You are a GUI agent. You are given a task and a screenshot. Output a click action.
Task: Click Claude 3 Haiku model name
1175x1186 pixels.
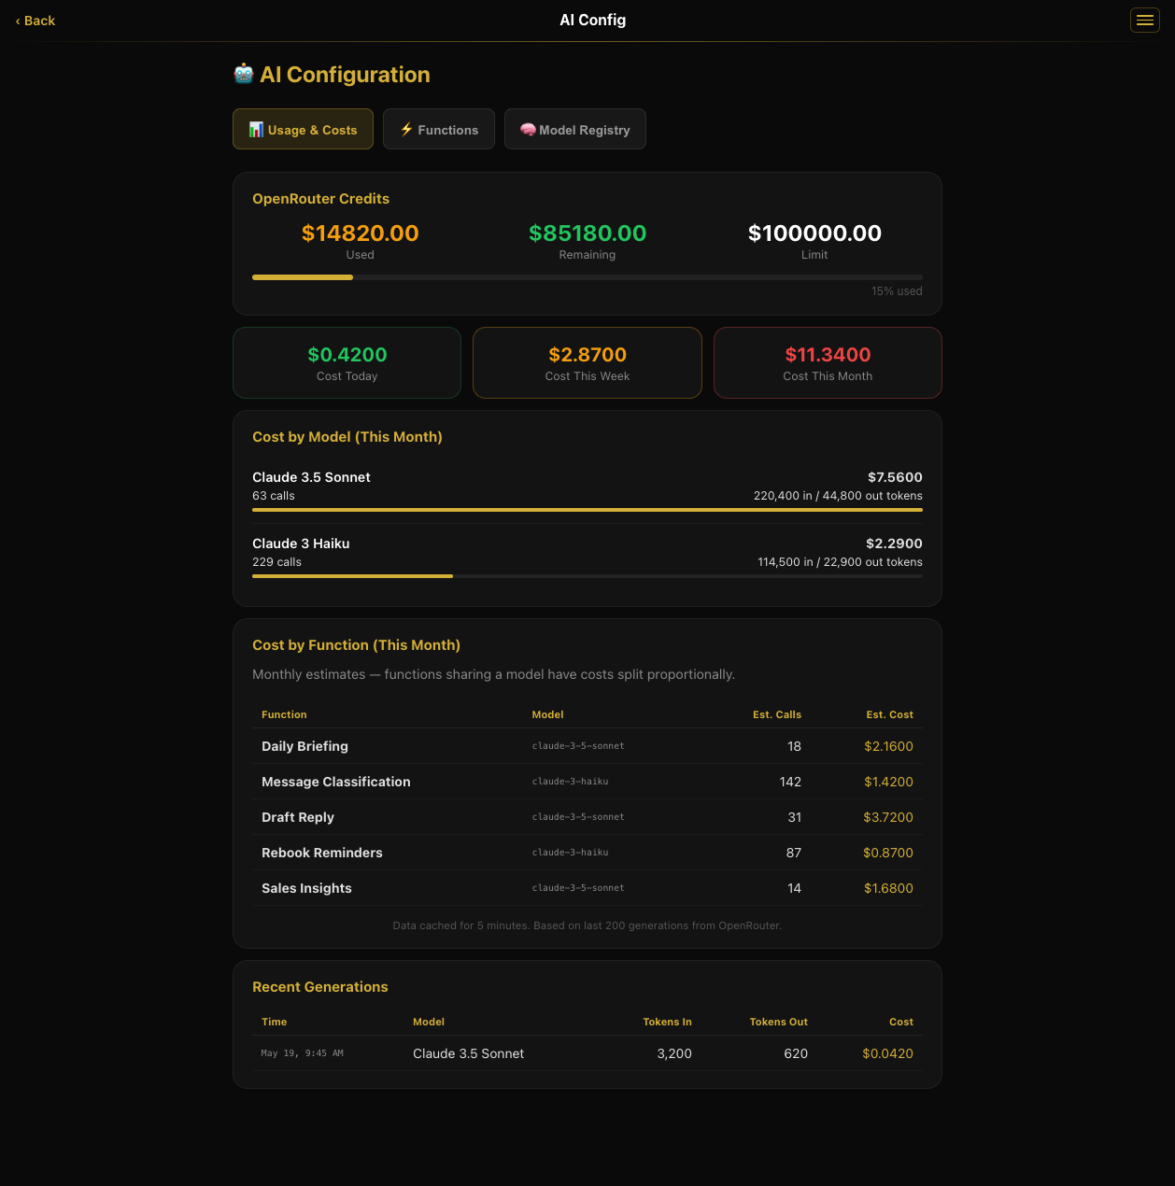301,544
